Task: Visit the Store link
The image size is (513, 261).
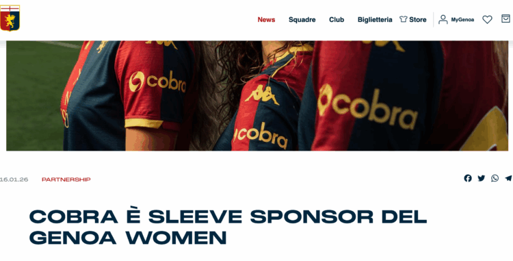Action: point(418,20)
